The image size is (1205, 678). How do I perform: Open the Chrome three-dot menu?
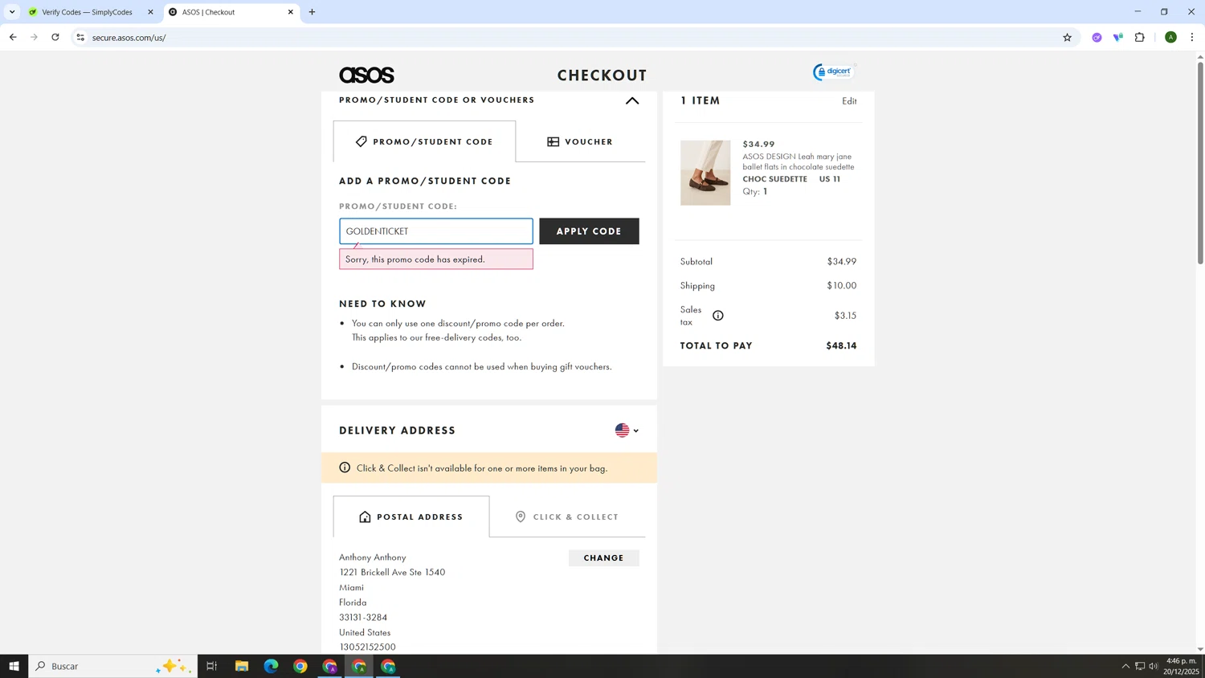click(x=1192, y=37)
